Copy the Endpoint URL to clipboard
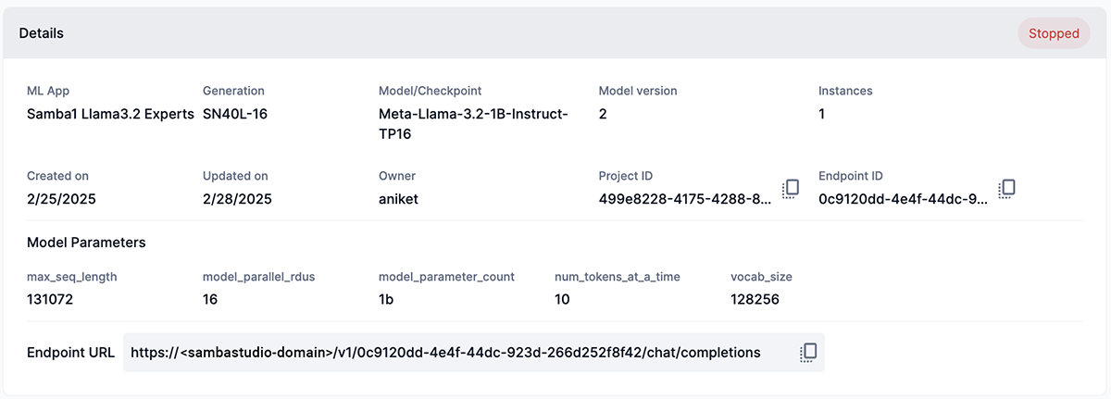The width and height of the screenshot is (1111, 399). 809,353
